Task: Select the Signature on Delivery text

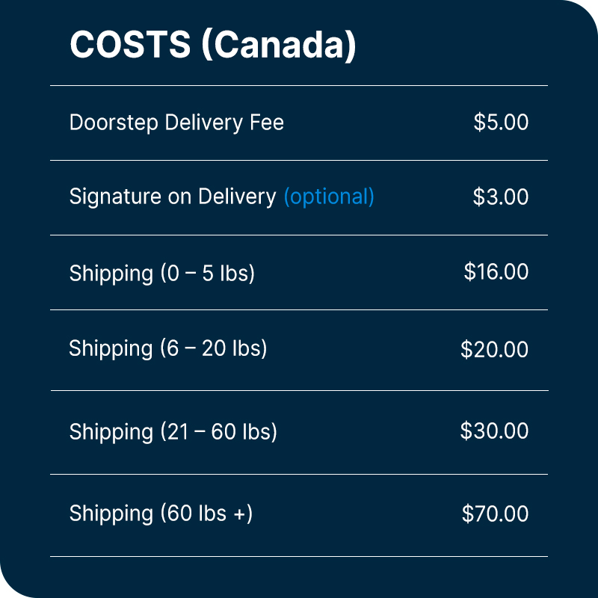Action: (x=173, y=197)
